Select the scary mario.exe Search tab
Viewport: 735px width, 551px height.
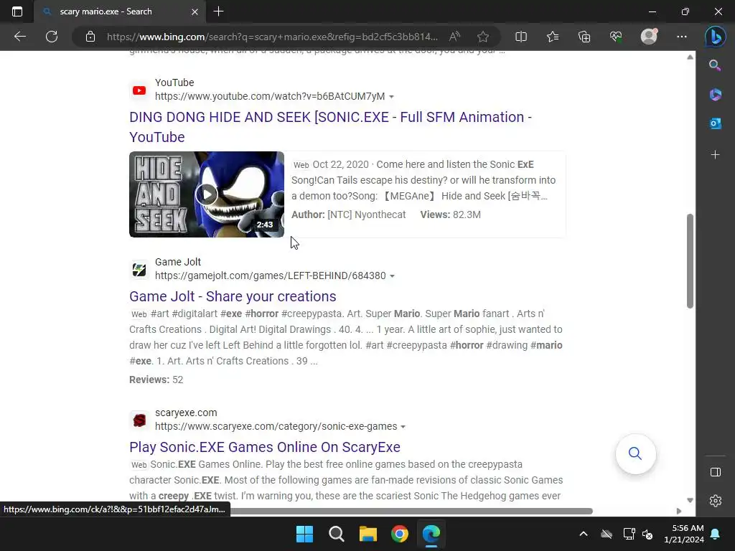click(x=120, y=11)
